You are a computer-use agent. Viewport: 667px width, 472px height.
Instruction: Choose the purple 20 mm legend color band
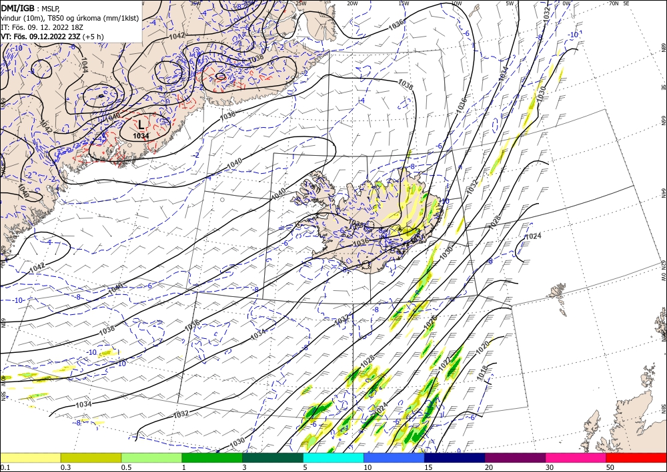515,457
